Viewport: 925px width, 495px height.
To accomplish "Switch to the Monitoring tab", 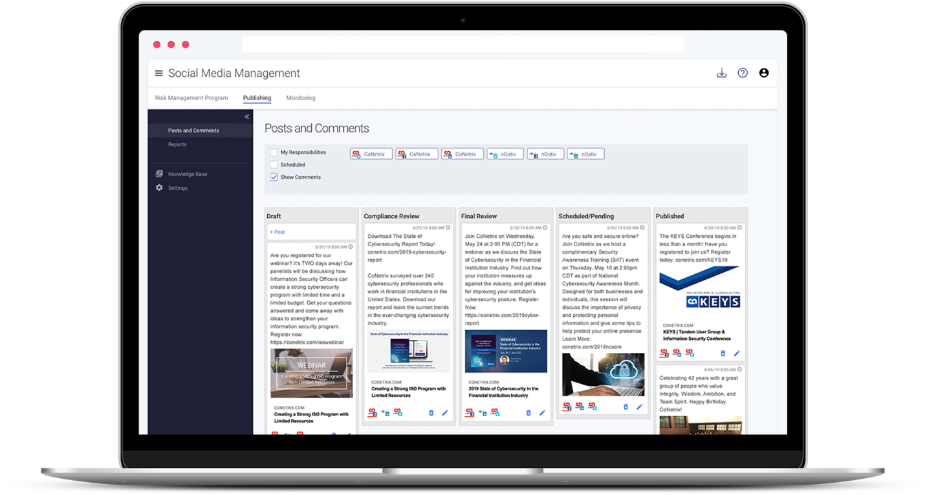I will (301, 98).
